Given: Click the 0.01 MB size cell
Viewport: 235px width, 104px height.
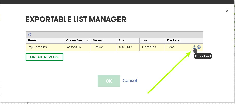Looking at the screenshot, I should click(x=128, y=47).
